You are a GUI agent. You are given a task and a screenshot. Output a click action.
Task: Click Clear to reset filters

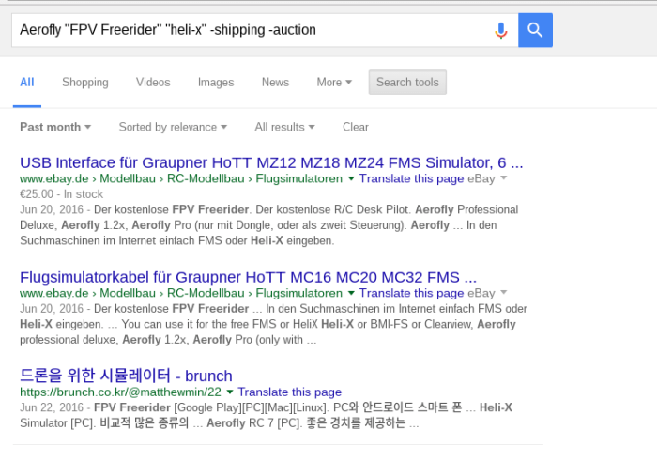pos(356,127)
